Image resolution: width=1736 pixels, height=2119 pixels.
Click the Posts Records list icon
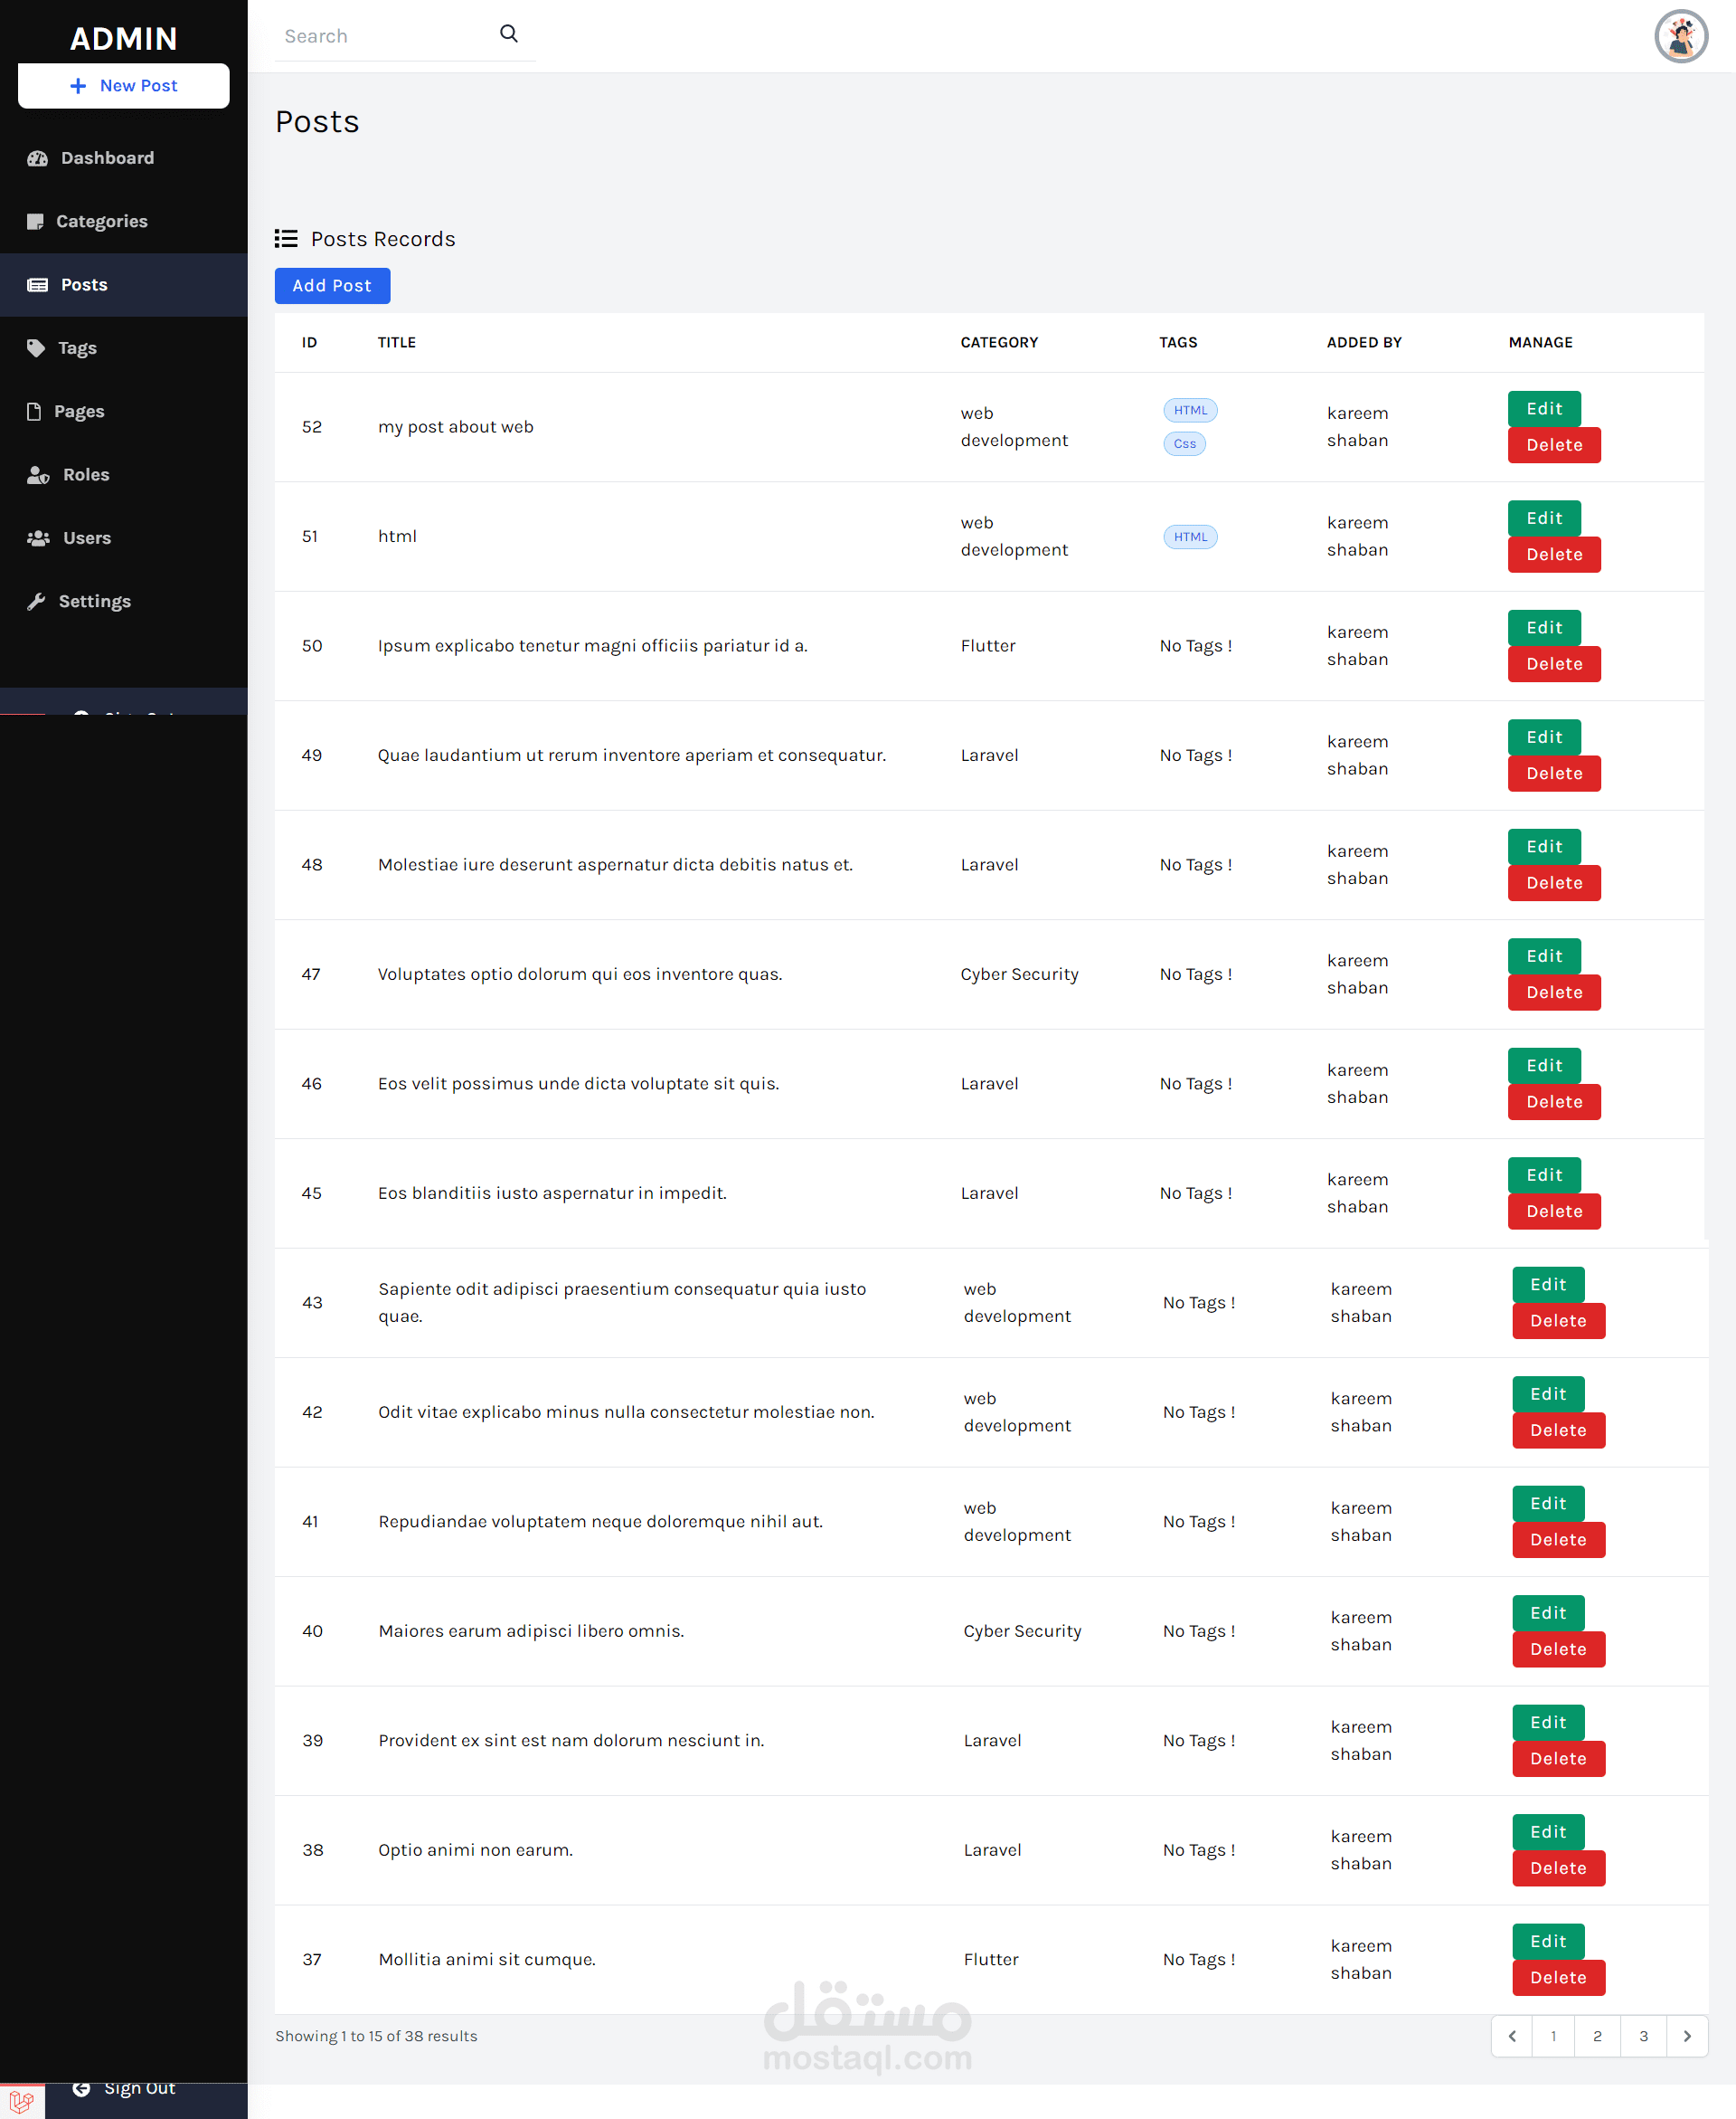tap(286, 238)
